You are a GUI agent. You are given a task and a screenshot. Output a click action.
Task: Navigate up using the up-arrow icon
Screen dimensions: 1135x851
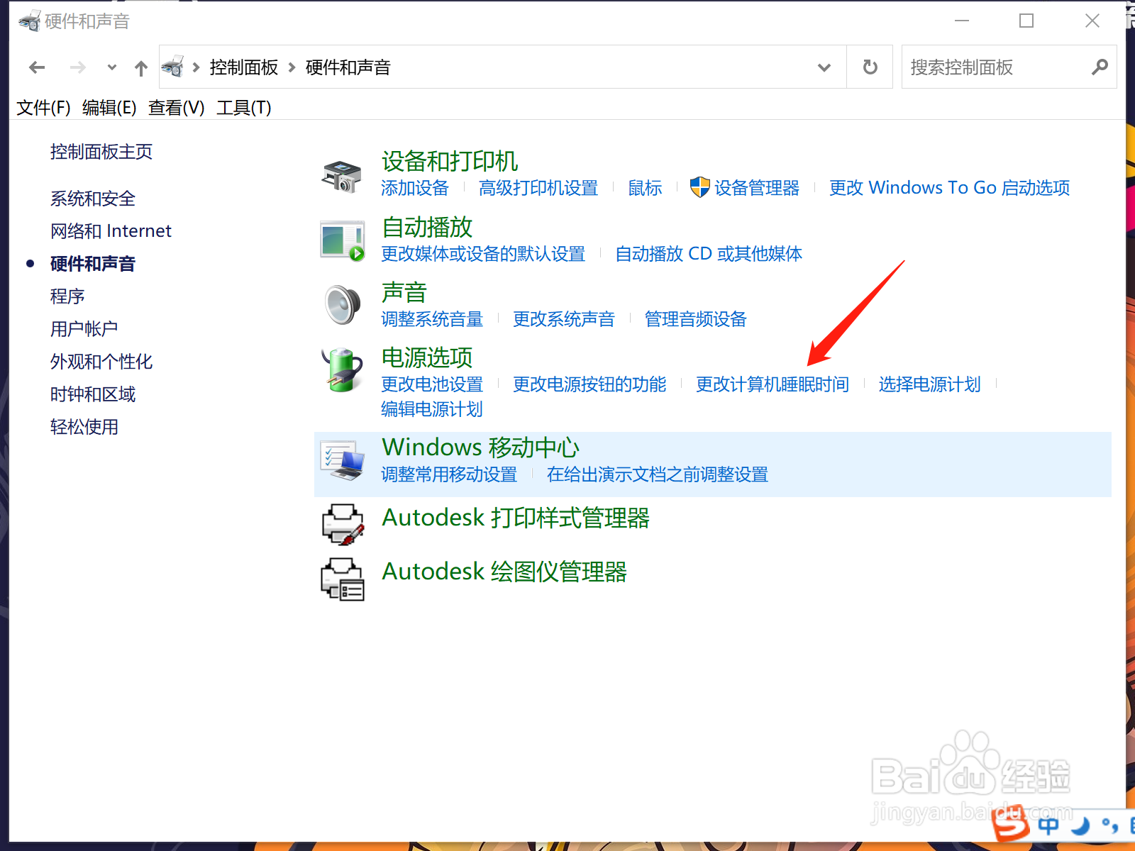pyautogui.click(x=141, y=67)
